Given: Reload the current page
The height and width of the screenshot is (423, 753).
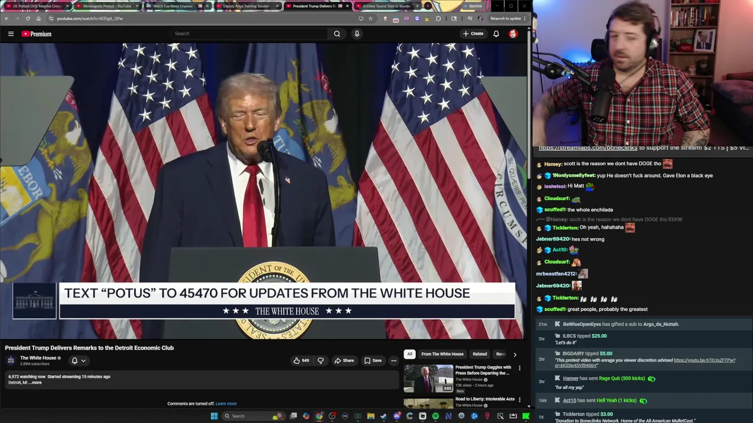Looking at the screenshot, I should click(x=28, y=18).
